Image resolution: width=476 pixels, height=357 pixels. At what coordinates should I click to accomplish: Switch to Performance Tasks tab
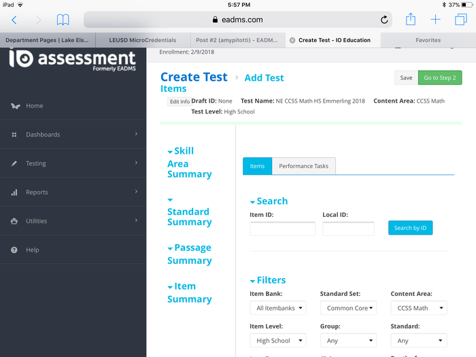303,166
